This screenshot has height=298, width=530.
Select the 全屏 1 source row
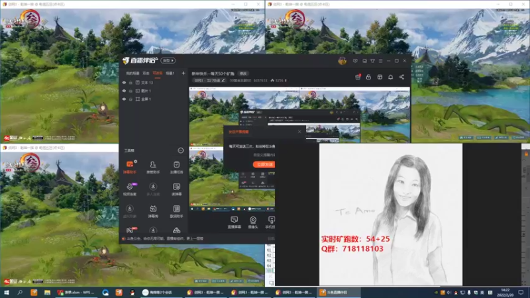coord(153,99)
